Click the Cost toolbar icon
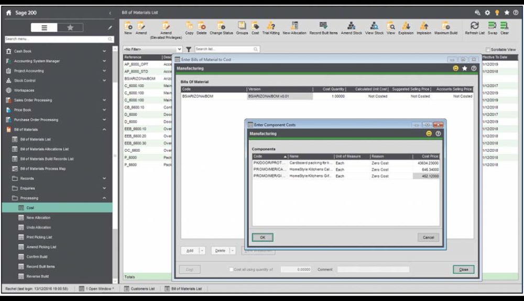524x301 pixels. tap(255, 28)
